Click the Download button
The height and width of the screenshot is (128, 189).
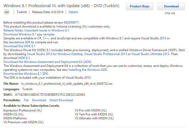(x=171, y=7)
